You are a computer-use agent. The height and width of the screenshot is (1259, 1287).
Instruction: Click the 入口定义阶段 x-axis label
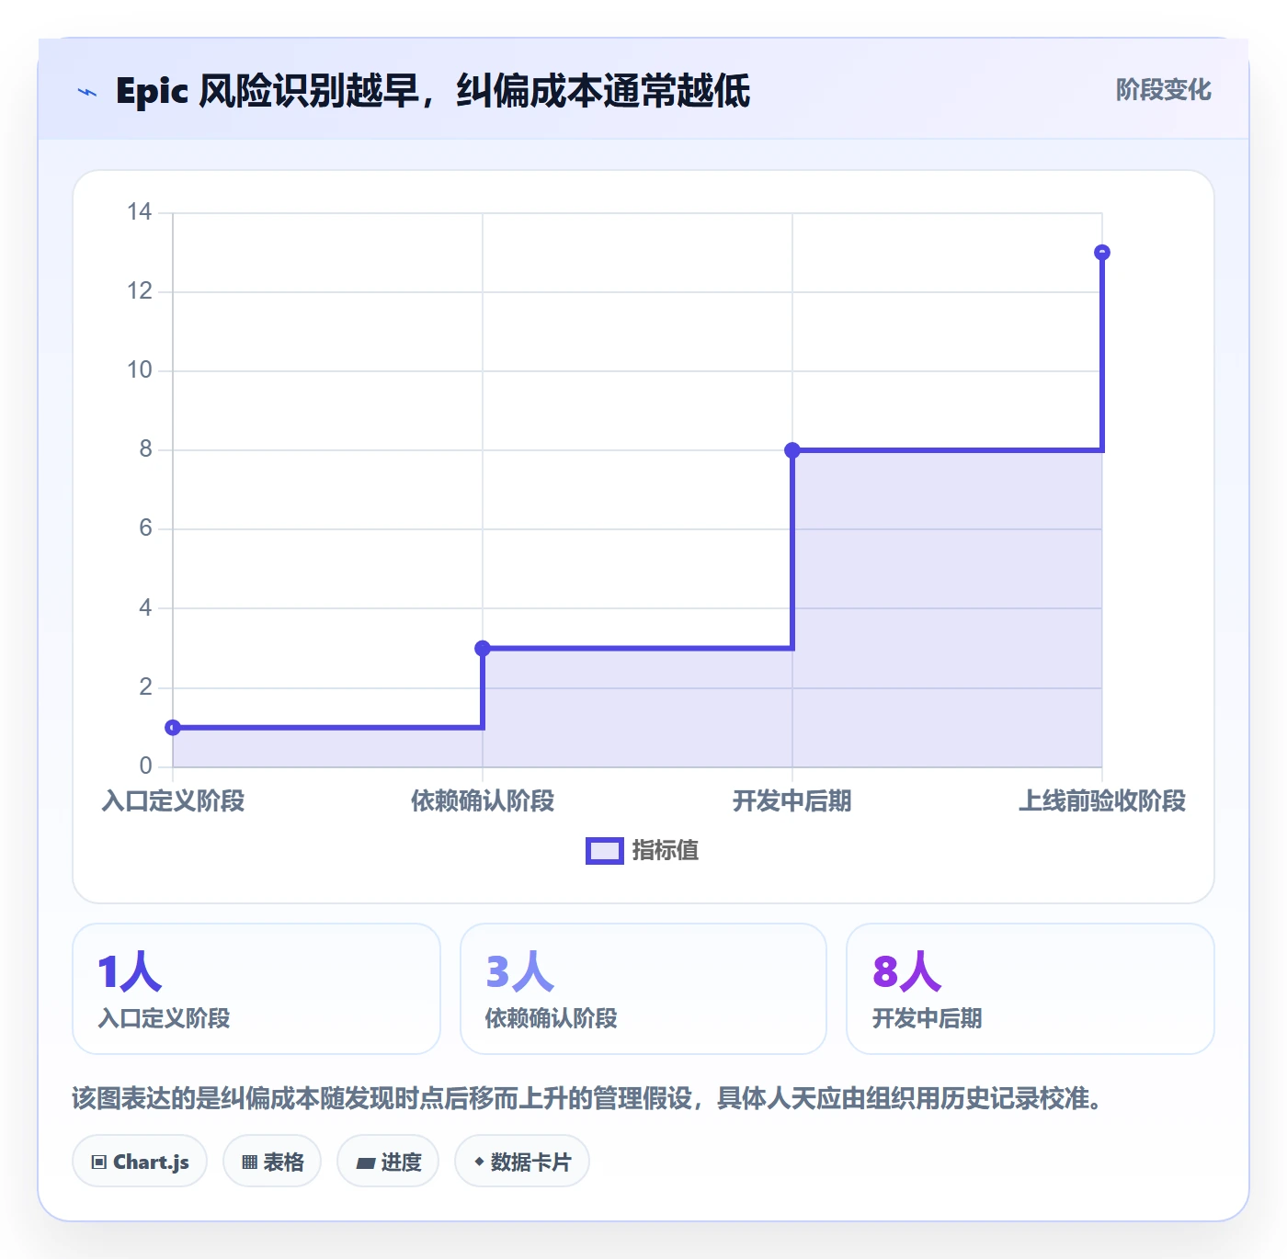(173, 801)
